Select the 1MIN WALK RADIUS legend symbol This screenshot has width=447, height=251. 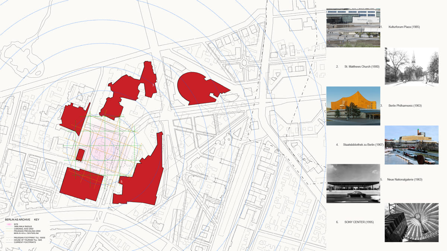[9, 226]
